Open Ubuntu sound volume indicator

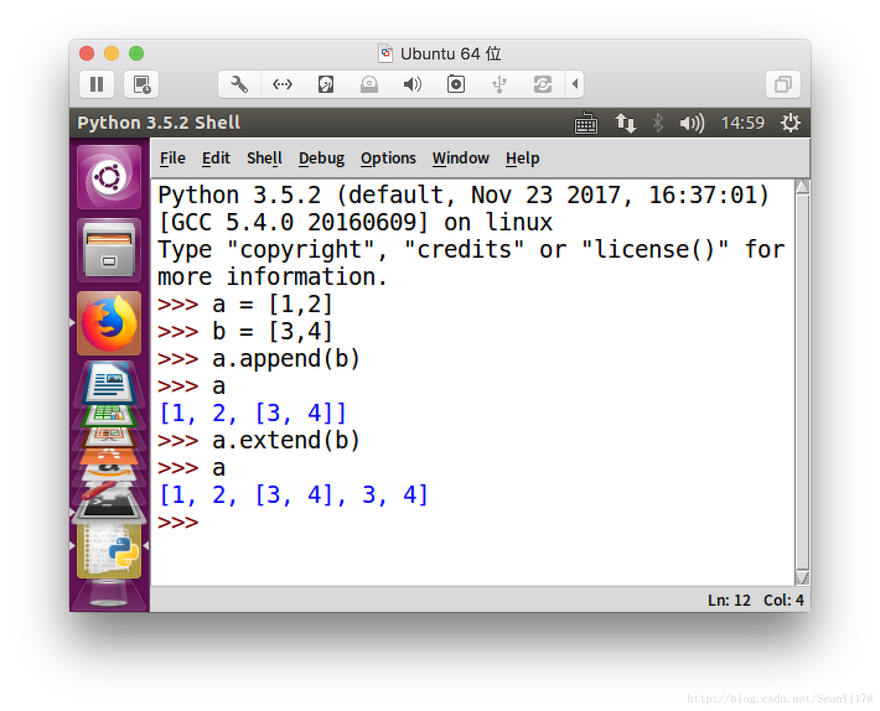[x=692, y=123]
